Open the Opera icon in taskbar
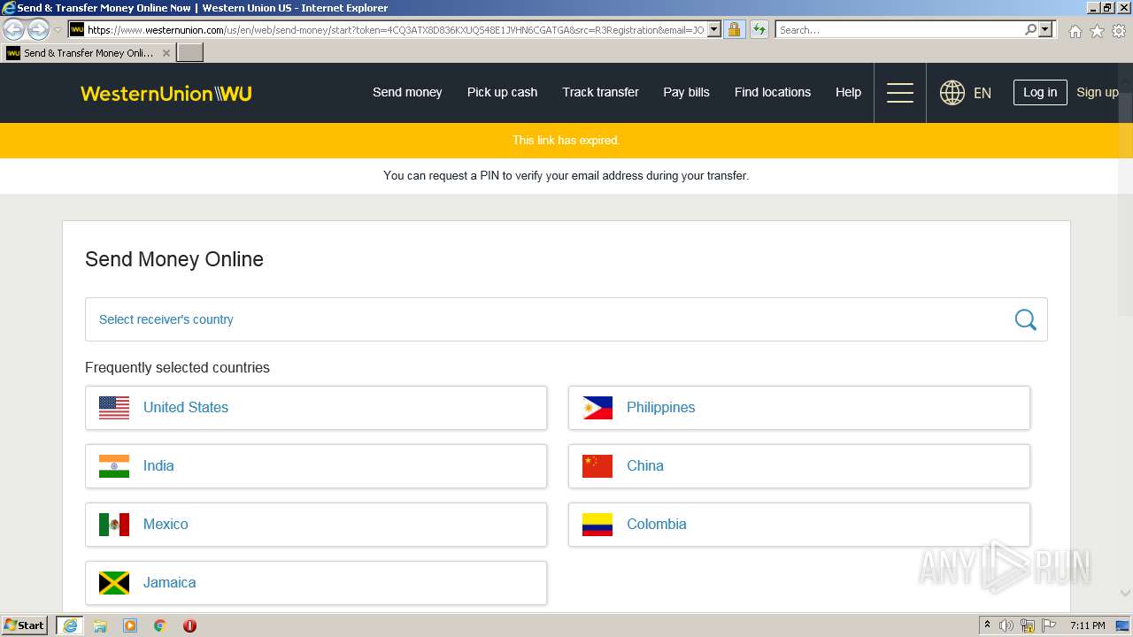Image resolution: width=1133 pixels, height=637 pixels. click(x=189, y=625)
